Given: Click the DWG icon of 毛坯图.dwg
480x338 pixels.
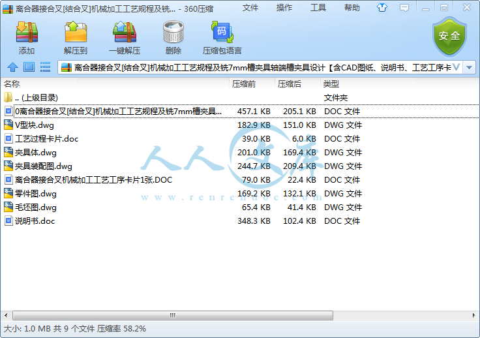Looking at the screenshot, I should point(8,207).
